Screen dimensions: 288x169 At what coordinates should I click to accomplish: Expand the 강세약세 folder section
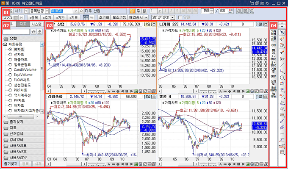[23, 140]
